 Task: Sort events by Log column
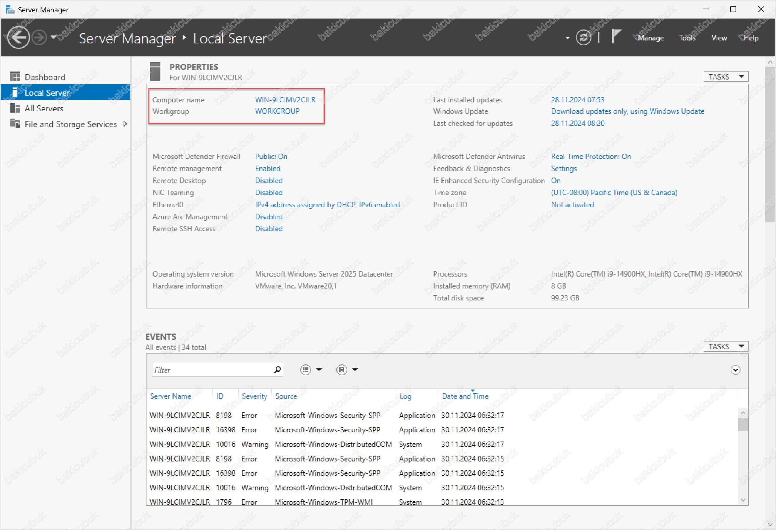pyautogui.click(x=405, y=396)
